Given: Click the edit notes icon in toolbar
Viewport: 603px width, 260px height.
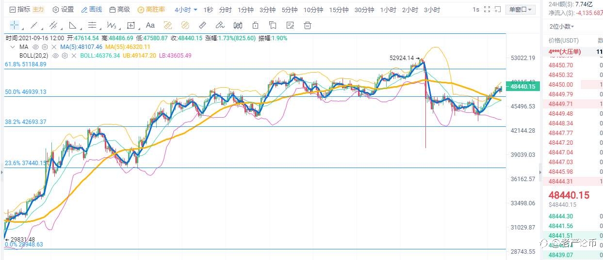Looking at the screenshot, I should [290, 25].
